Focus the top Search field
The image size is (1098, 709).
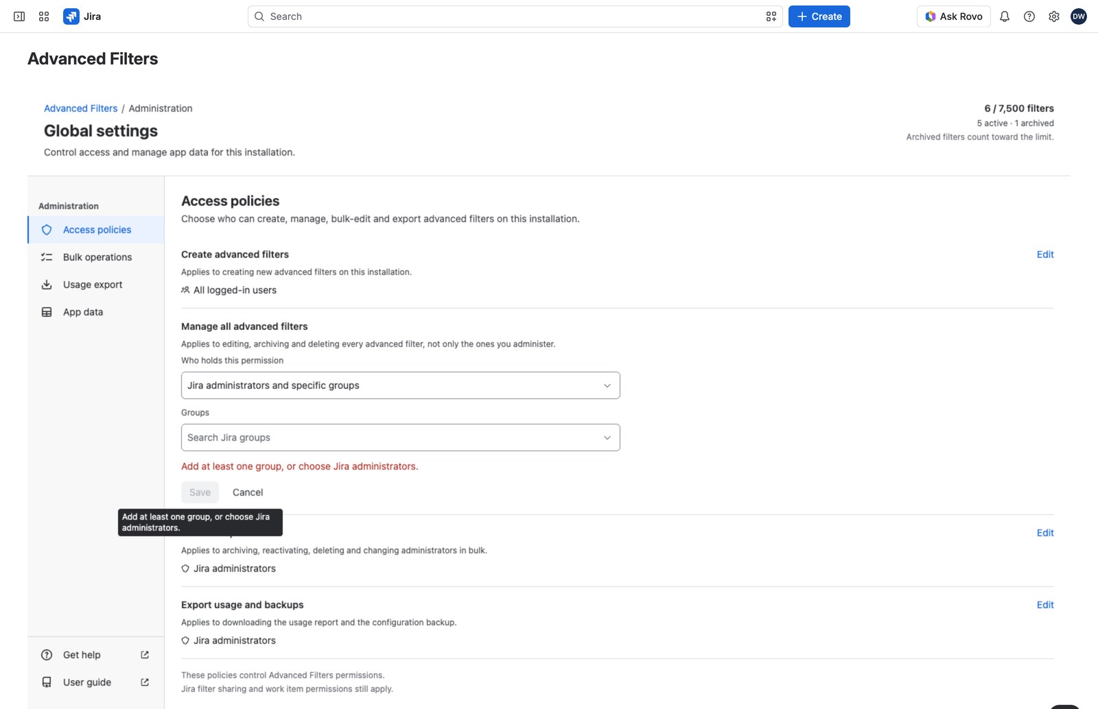click(515, 16)
